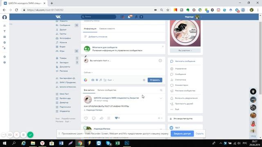This screenshot has height=147, width=262.
Task: Click Написать сообщение in group menu
Action: (x=185, y=61)
